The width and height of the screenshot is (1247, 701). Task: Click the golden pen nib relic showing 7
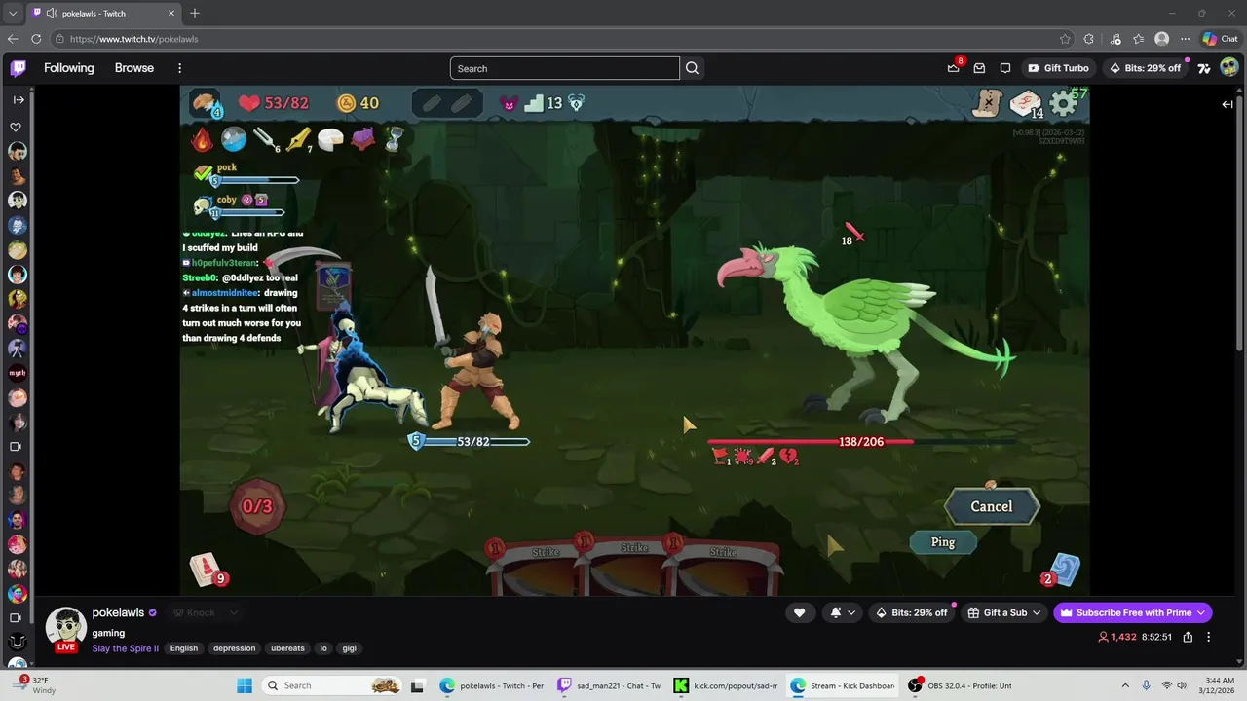point(298,140)
